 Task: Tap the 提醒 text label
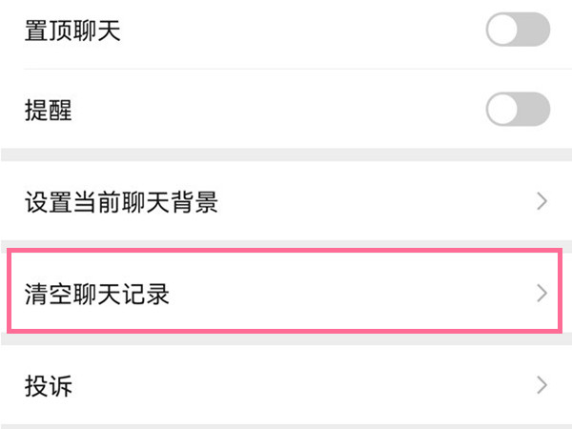click(48, 111)
